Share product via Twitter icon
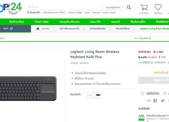The height and width of the screenshot is (122, 169). 163,101
